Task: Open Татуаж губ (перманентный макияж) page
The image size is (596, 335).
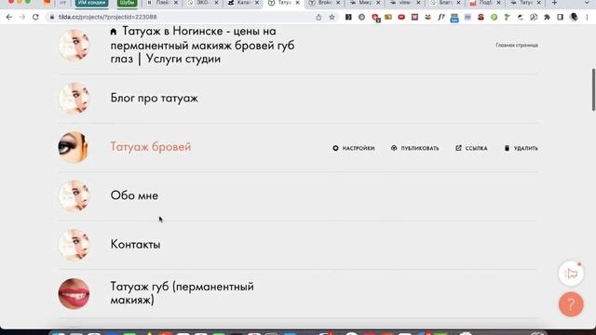Action: (183, 293)
